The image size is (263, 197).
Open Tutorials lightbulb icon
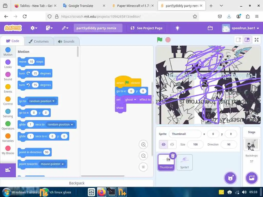coord(177,28)
